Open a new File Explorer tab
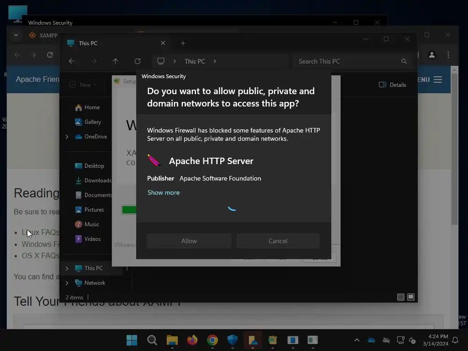Viewport: 468px width, 351px height. (x=183, y=43)
